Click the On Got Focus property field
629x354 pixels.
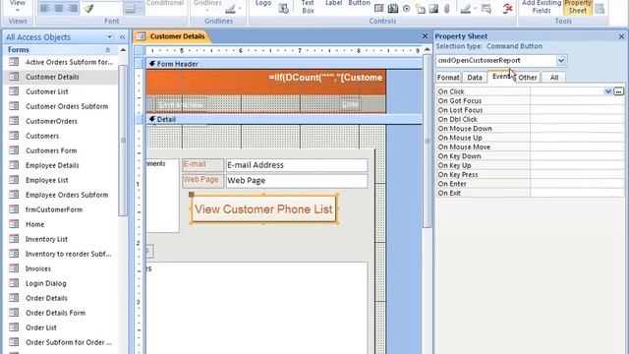pyautogui.click(x=577, y=100)
